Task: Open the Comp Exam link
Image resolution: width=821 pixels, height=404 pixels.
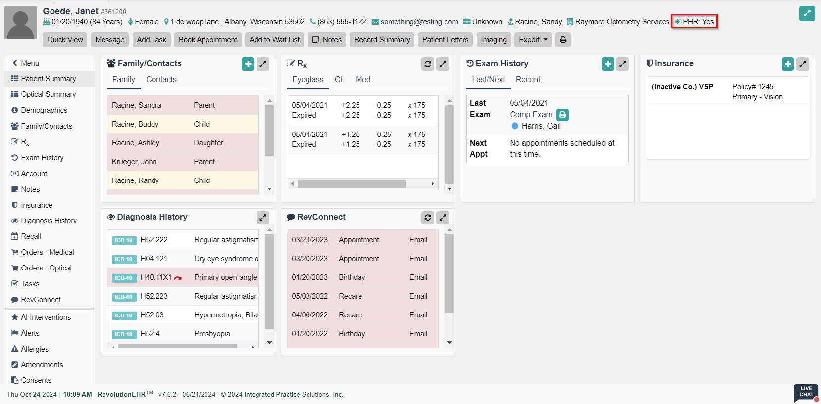Action: tap(531, 114)
